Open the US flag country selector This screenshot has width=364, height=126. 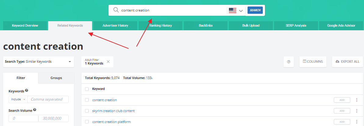[236, 10]
